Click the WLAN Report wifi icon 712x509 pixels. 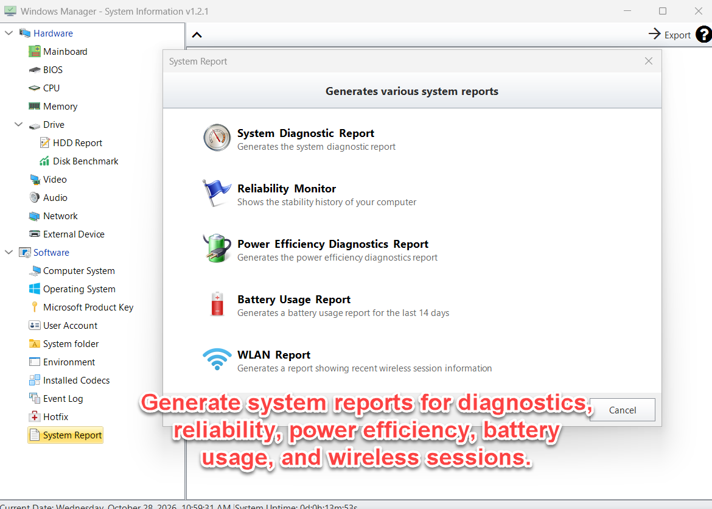217,359
